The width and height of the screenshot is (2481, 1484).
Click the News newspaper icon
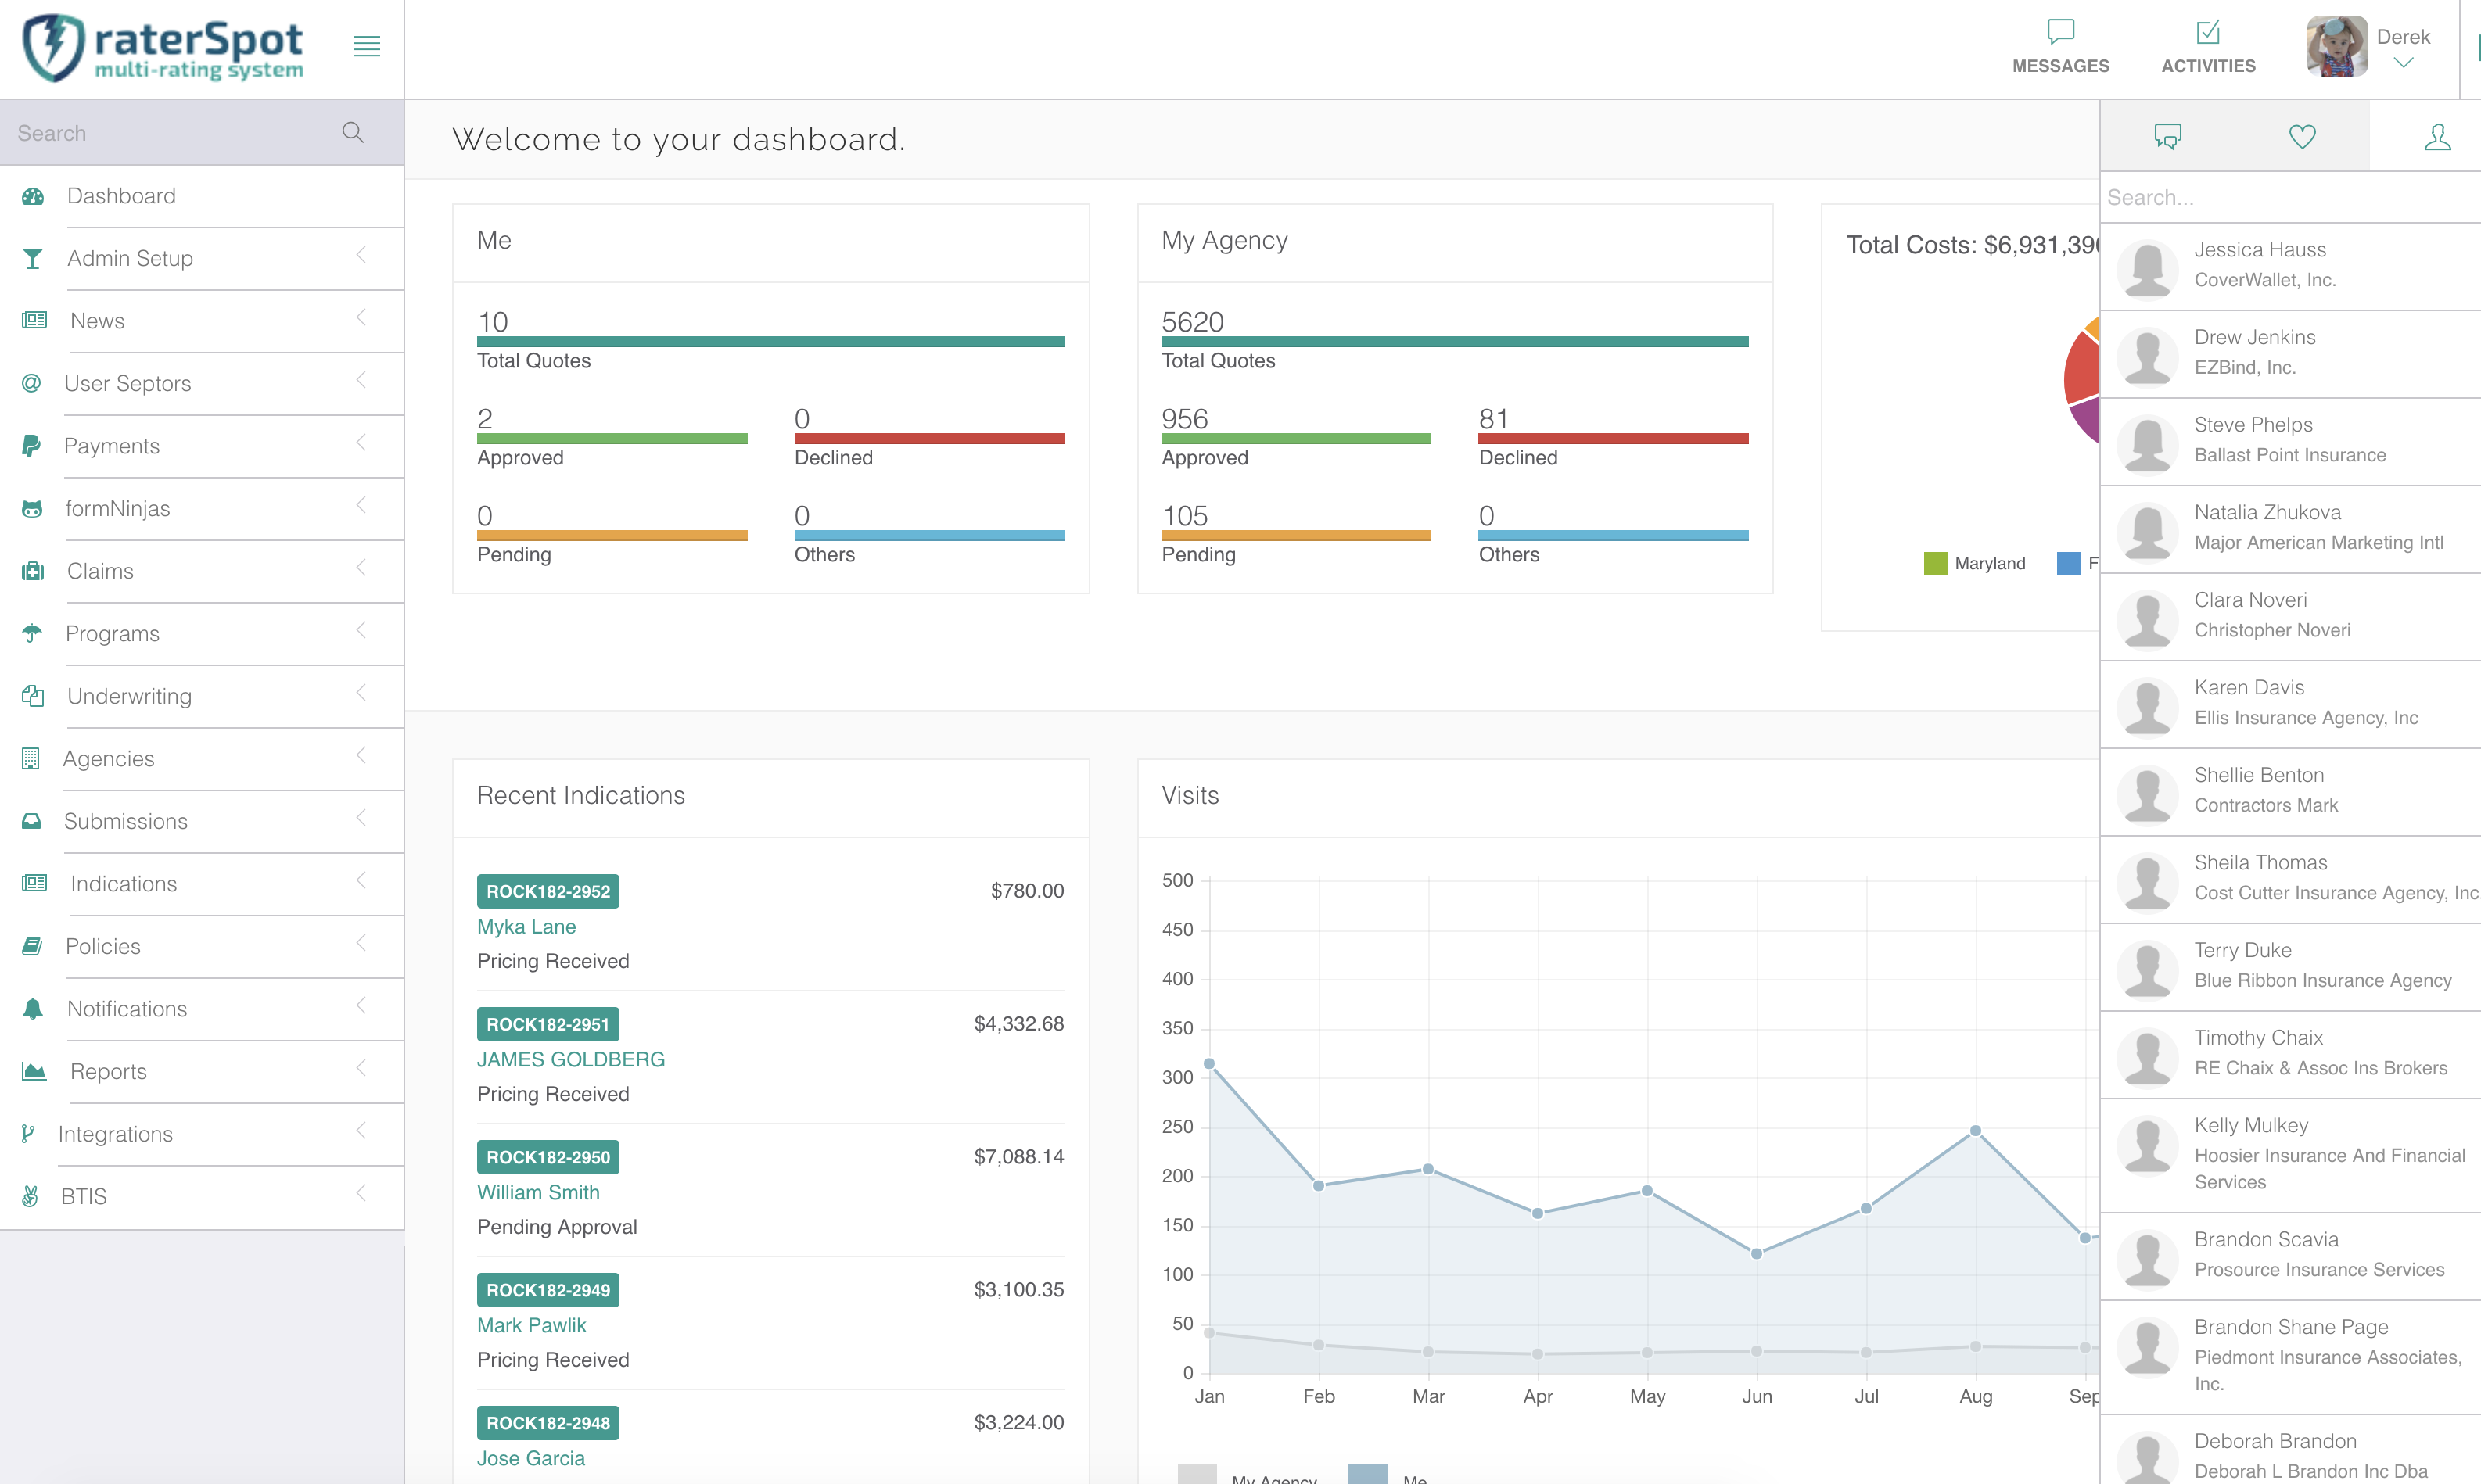coord(34,320)
